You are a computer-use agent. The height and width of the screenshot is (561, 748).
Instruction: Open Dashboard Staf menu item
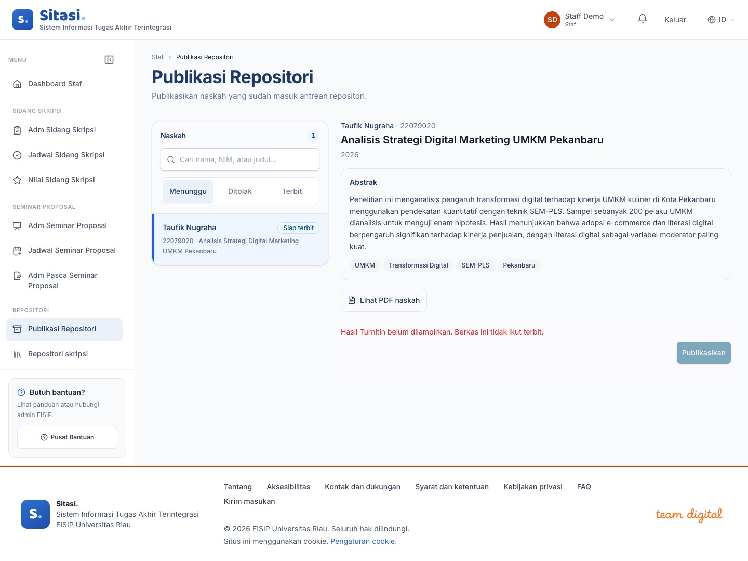64,84
